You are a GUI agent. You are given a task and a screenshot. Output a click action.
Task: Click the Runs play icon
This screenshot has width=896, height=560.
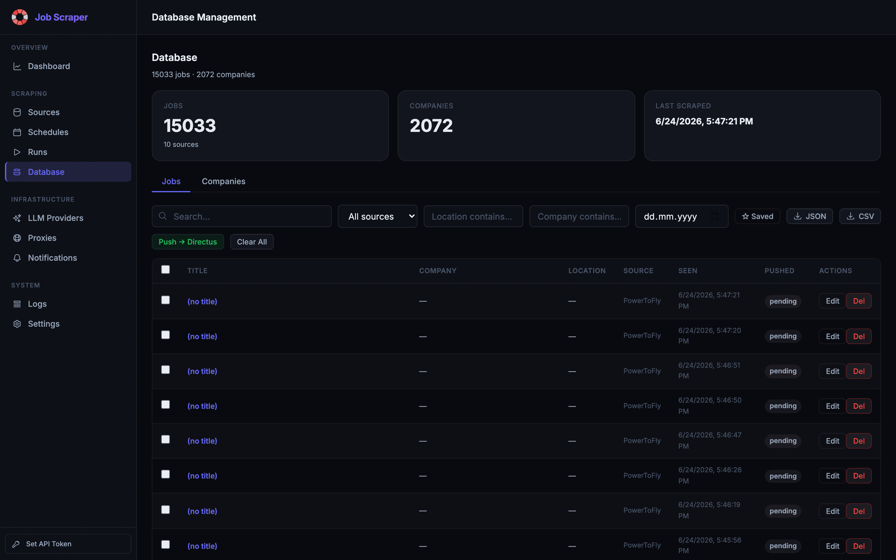pos(17,152)
